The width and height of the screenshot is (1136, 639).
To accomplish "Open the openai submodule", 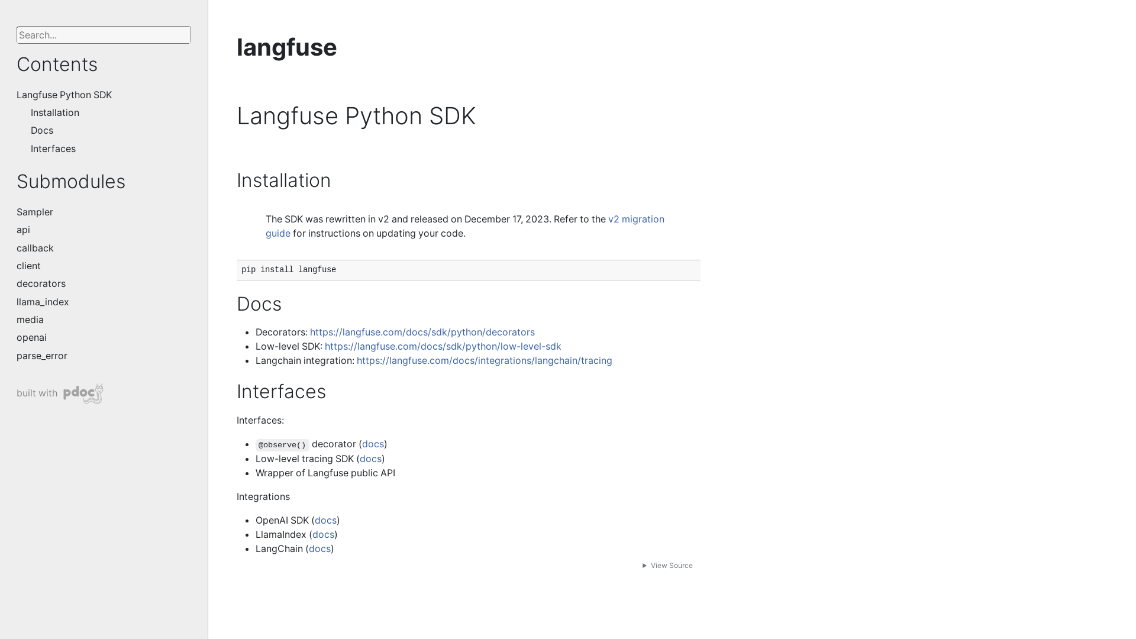I will point(31,337).
